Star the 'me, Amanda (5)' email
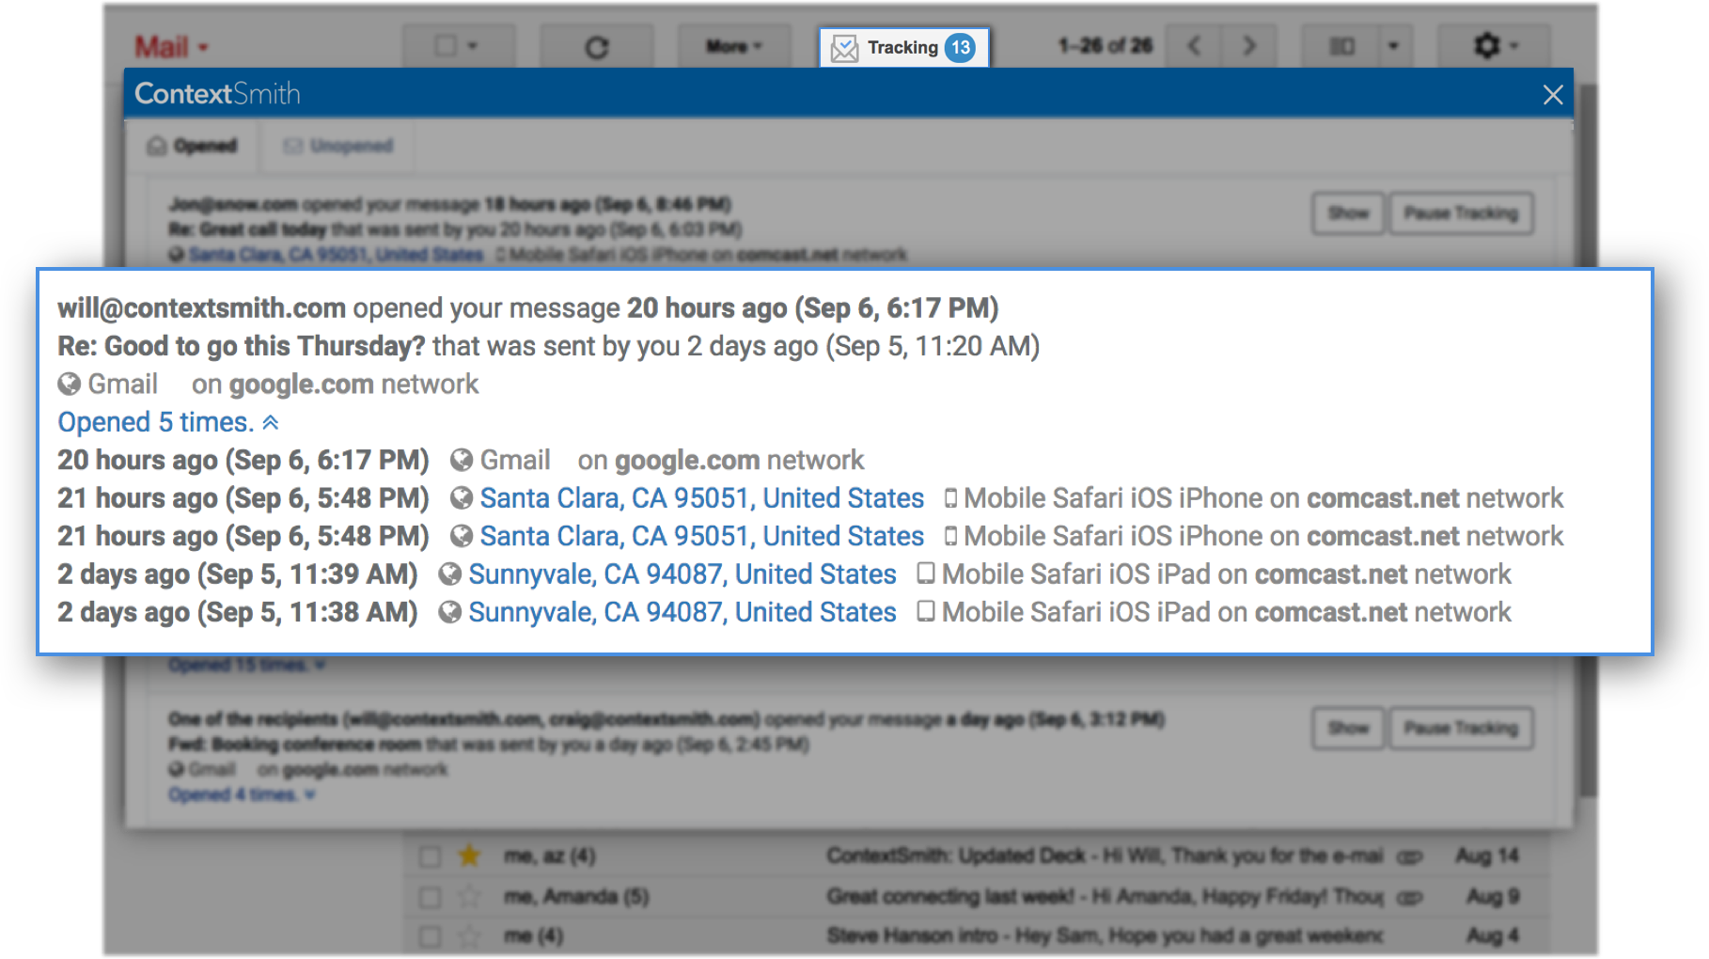Viewport: 1709px width, 959px height. (469, 897)
